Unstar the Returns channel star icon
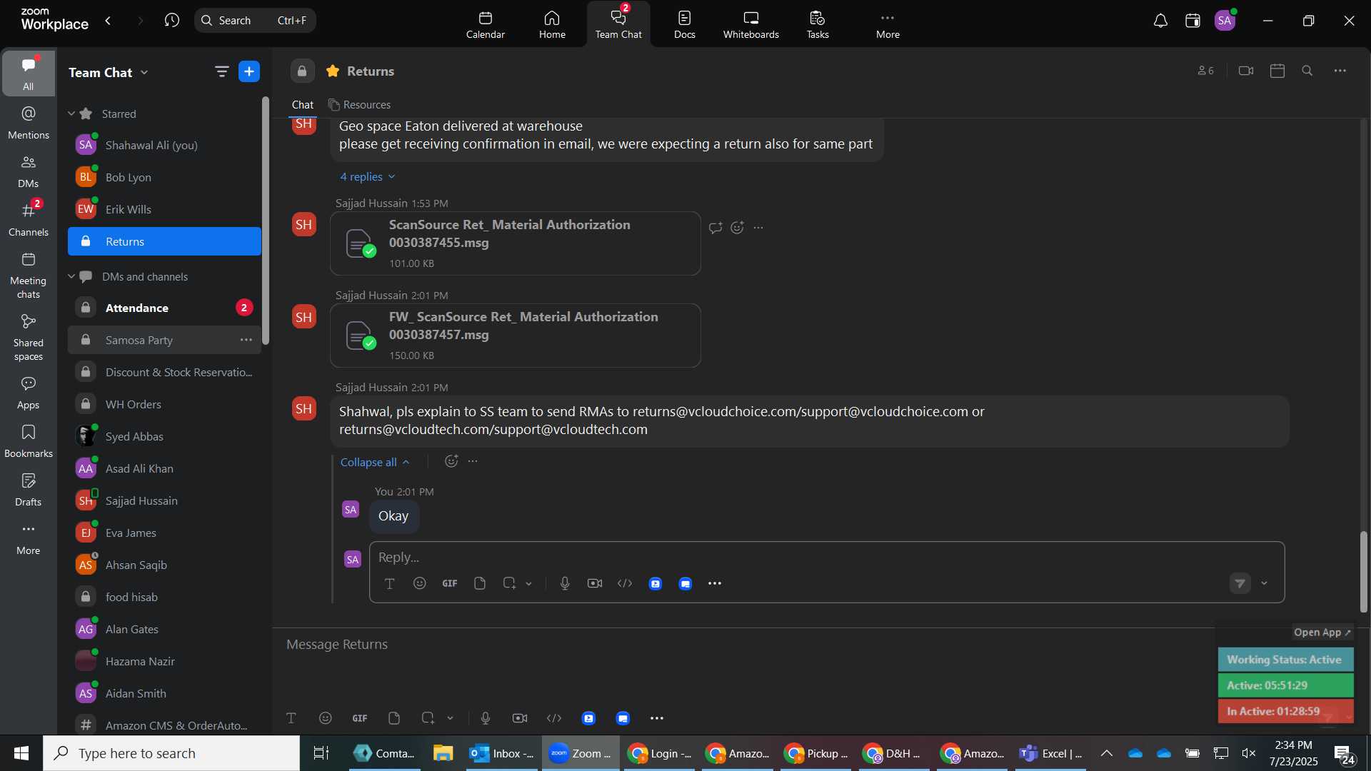1371x771 pixels. pyautogui.click(x=332, y=71)
